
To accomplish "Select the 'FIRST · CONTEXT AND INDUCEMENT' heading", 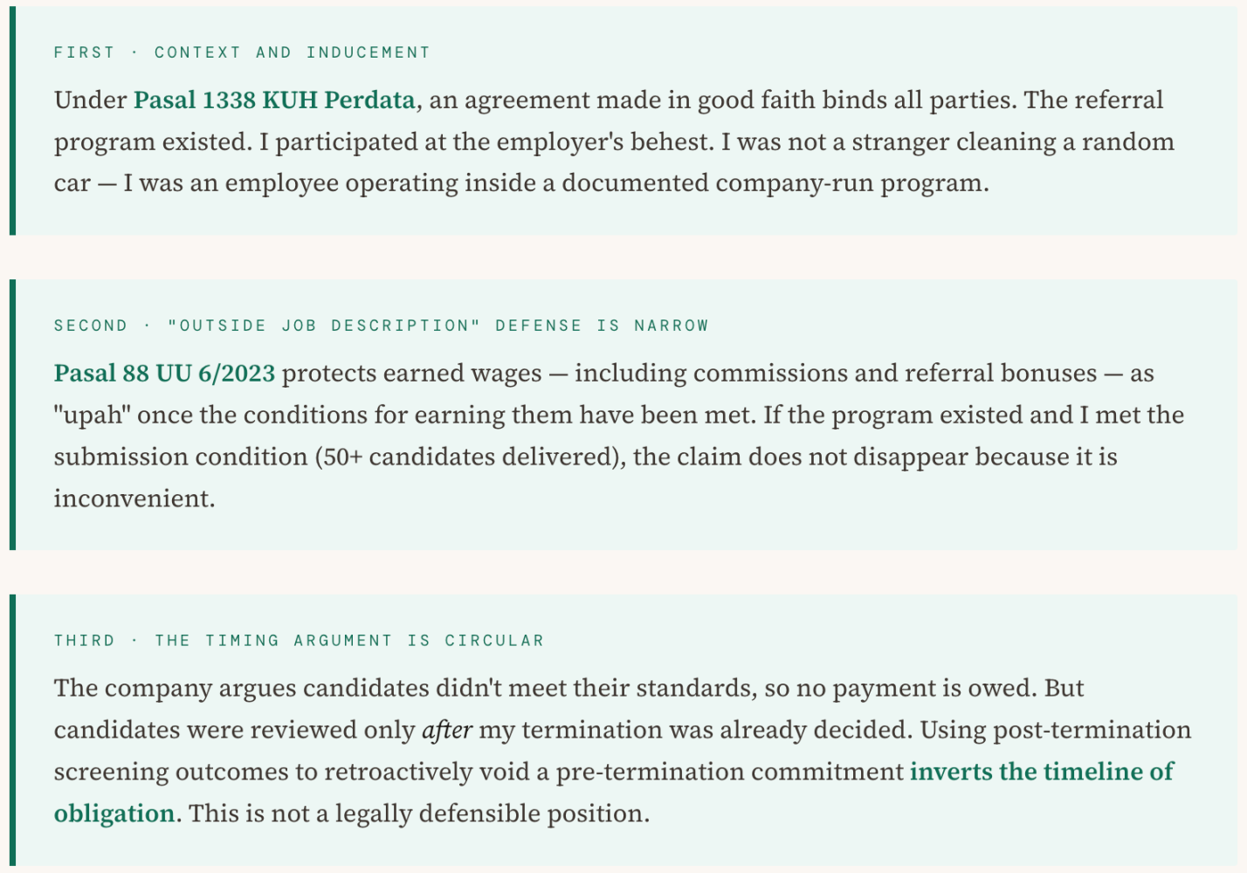I will tap(242, 52).
